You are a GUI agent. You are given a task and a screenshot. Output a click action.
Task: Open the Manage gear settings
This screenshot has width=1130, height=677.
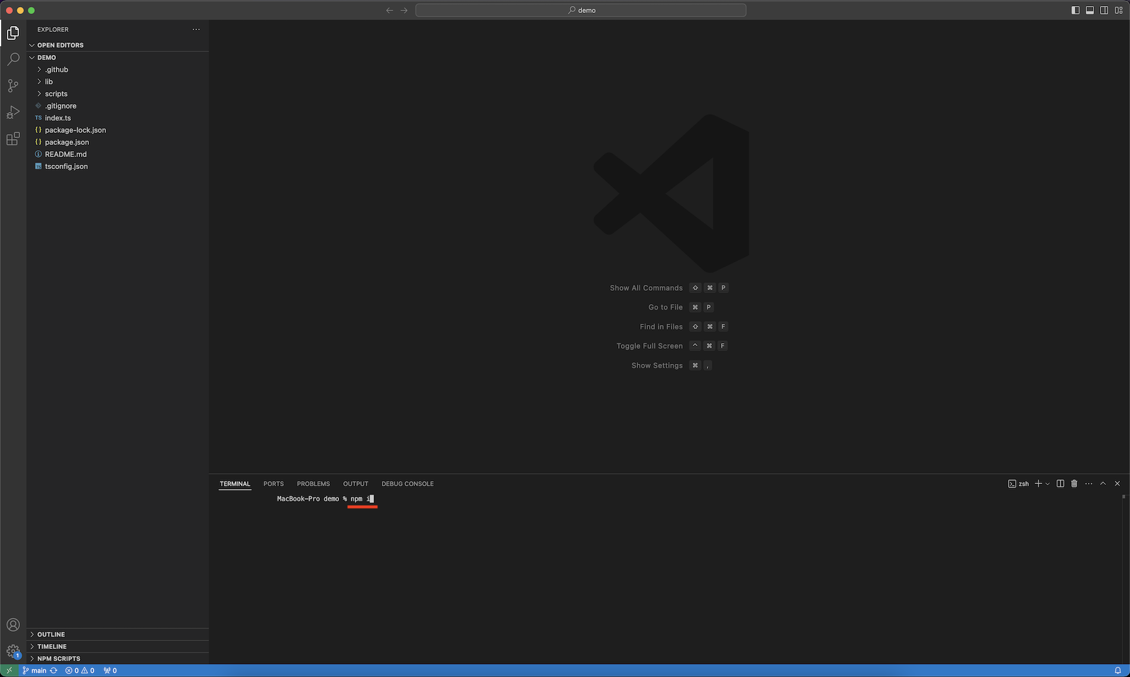point(13,651)
